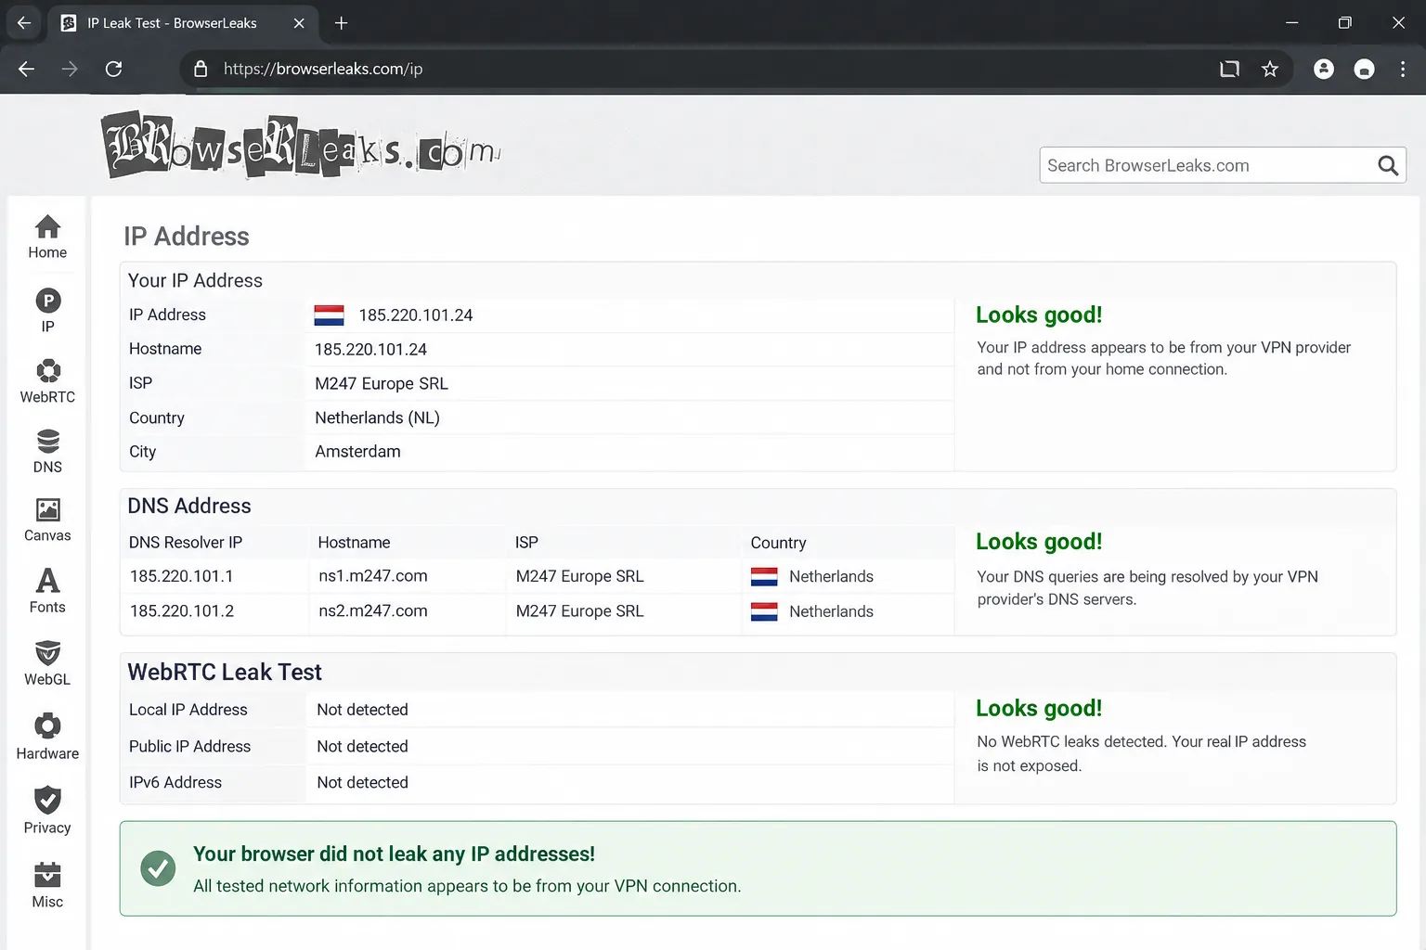Click the round icon beside the profile icon

coord(1364,69)
